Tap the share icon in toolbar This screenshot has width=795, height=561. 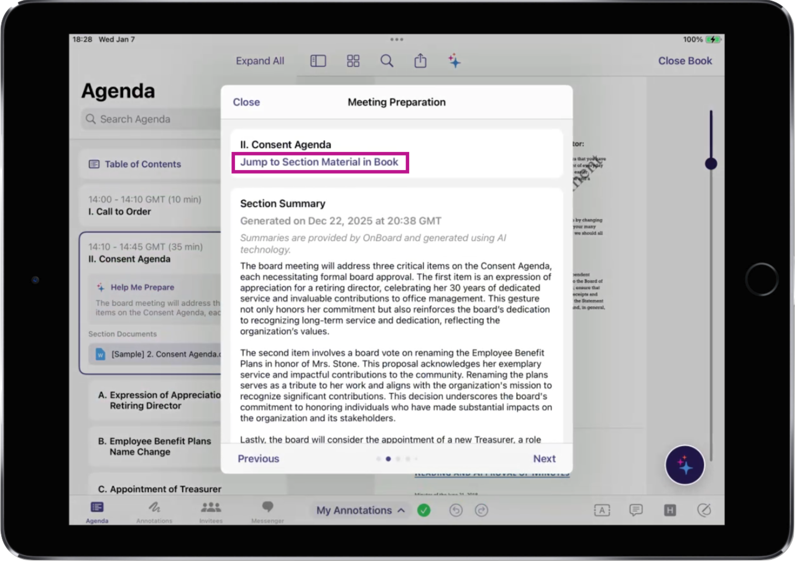point(420,61)
